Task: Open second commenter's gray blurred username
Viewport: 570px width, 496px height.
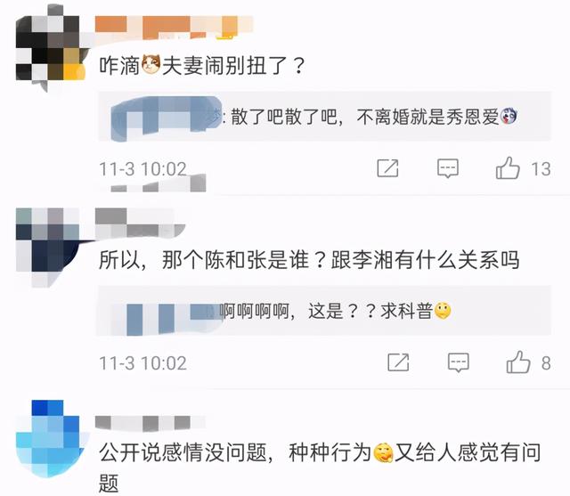Action: [141, 223]
